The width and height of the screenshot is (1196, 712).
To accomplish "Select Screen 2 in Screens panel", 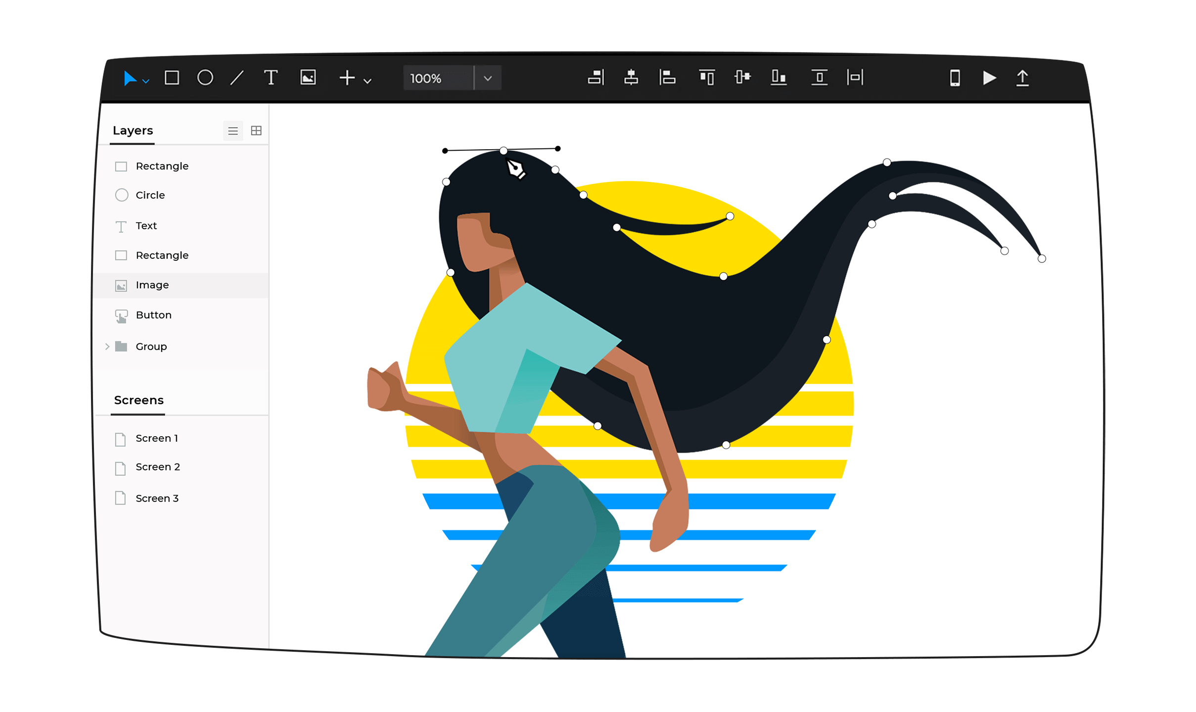I will click(x=157, y=467).
